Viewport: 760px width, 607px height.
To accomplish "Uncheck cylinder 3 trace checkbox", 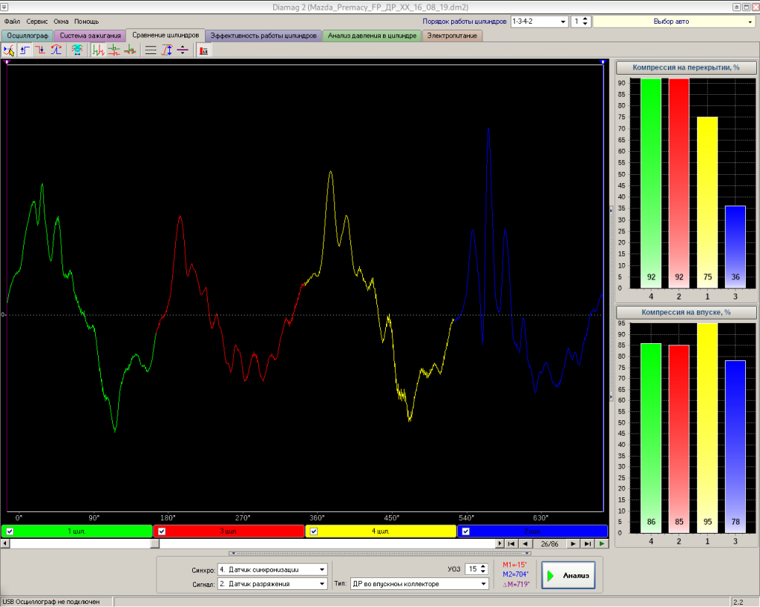I will pyautogui.click(x=162, y=531).
